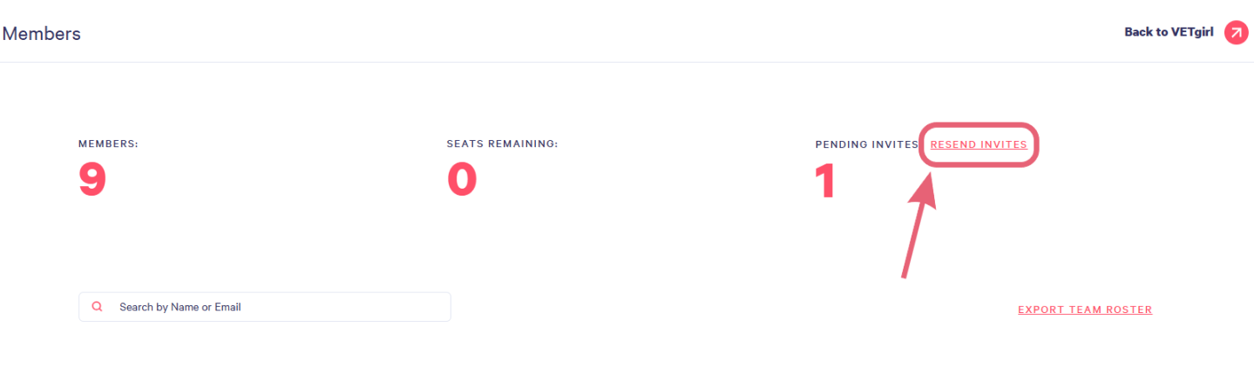Click the Members page heading
This screenshot has height=387, width=1254.
point(41,34)
